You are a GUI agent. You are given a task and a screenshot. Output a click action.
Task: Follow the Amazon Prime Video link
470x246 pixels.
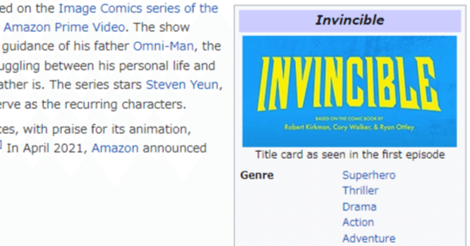tap(64, 27)
